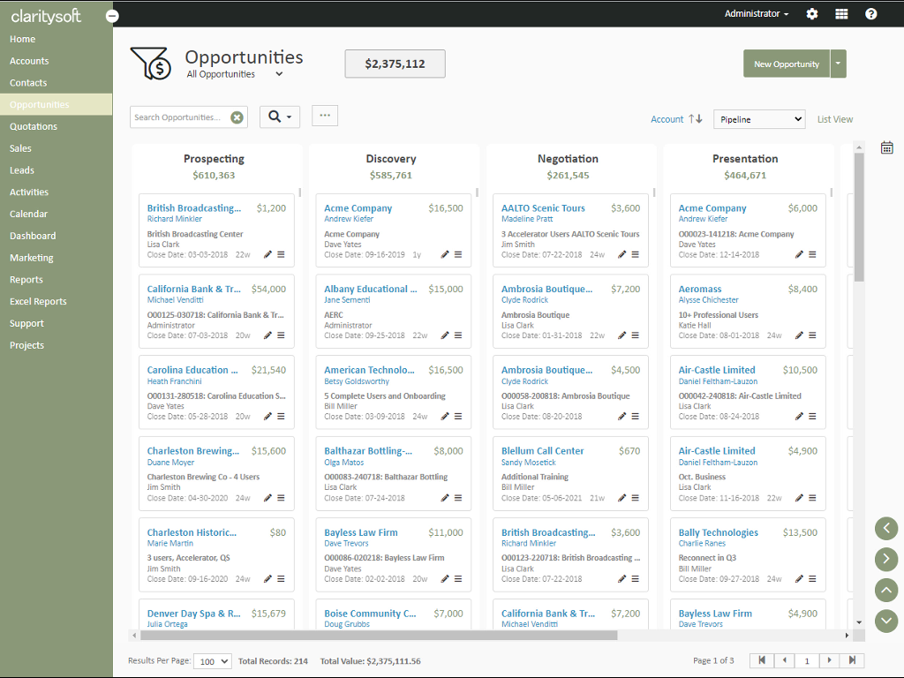Screen dimensions: 904x678
Task: Open menu for Albany Educational card
Action: click(x=458, y=335)
